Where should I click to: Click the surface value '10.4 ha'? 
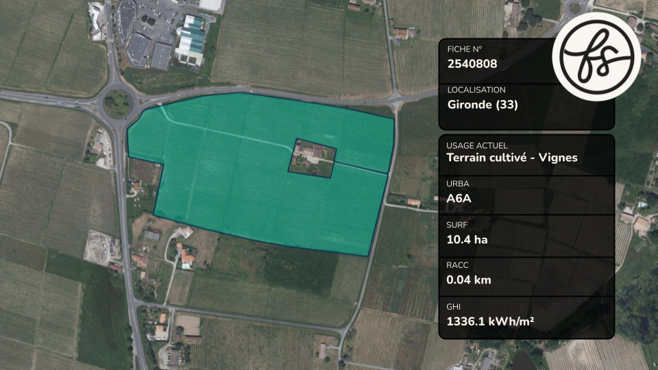(467, 240)
